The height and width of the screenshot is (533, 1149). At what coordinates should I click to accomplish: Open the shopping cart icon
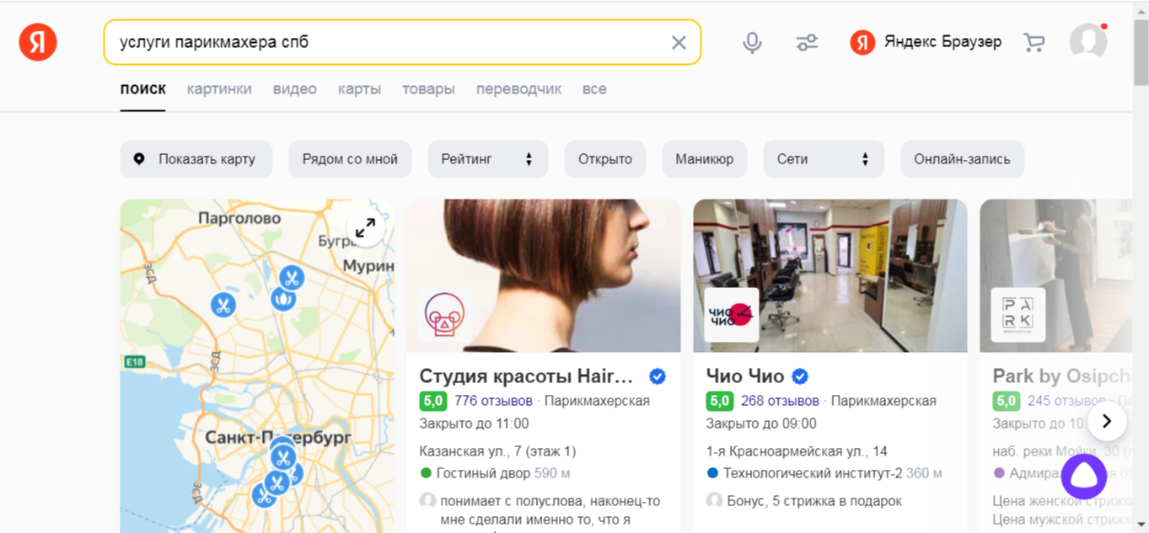tap(1034, 42)
